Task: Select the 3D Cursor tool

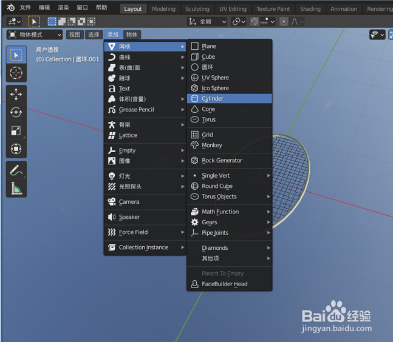Action: click(16, 73)
